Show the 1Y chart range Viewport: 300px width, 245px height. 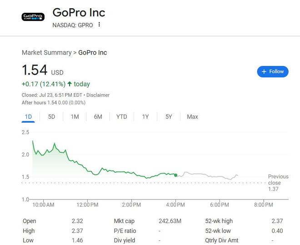coord(145,117)
